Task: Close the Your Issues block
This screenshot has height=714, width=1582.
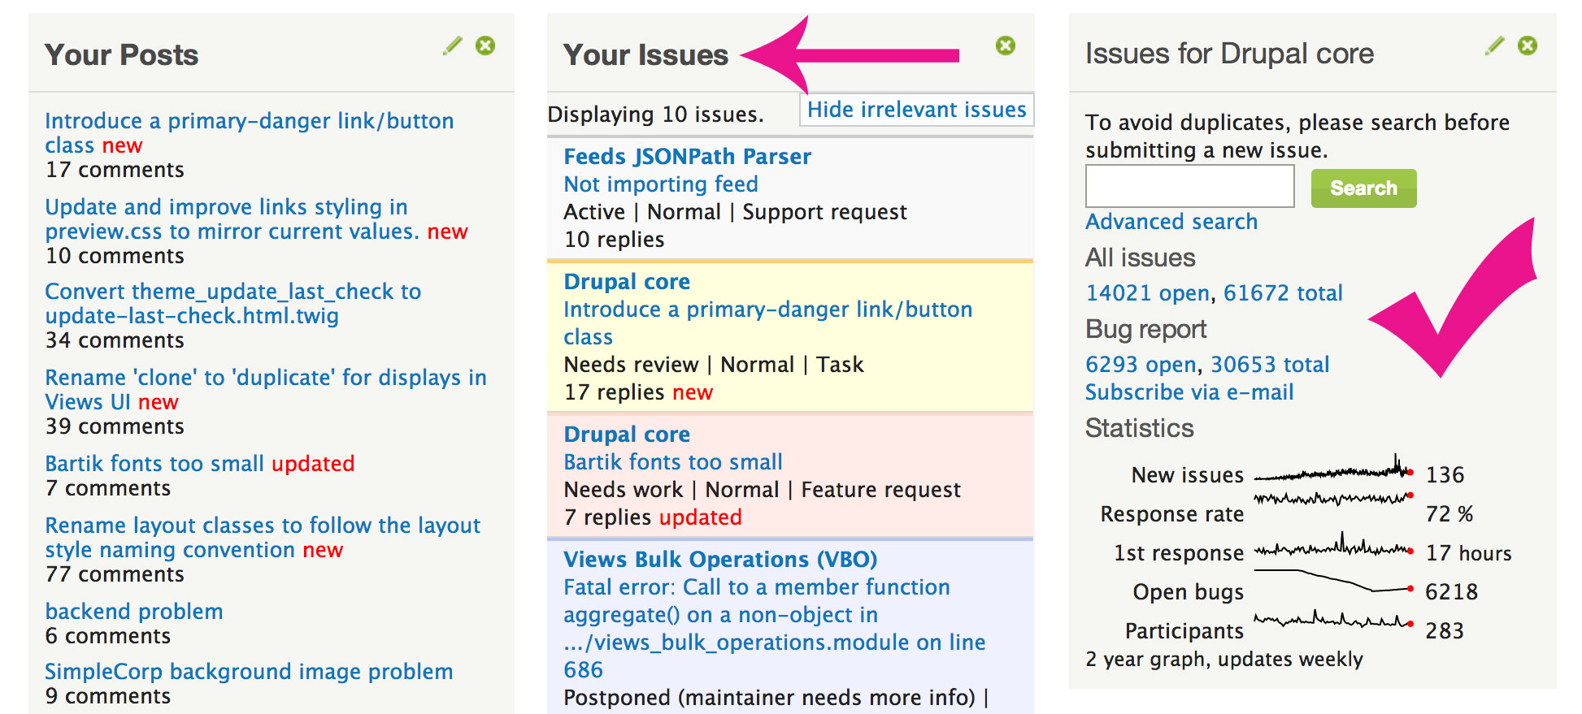Action: coord(1006,45)
